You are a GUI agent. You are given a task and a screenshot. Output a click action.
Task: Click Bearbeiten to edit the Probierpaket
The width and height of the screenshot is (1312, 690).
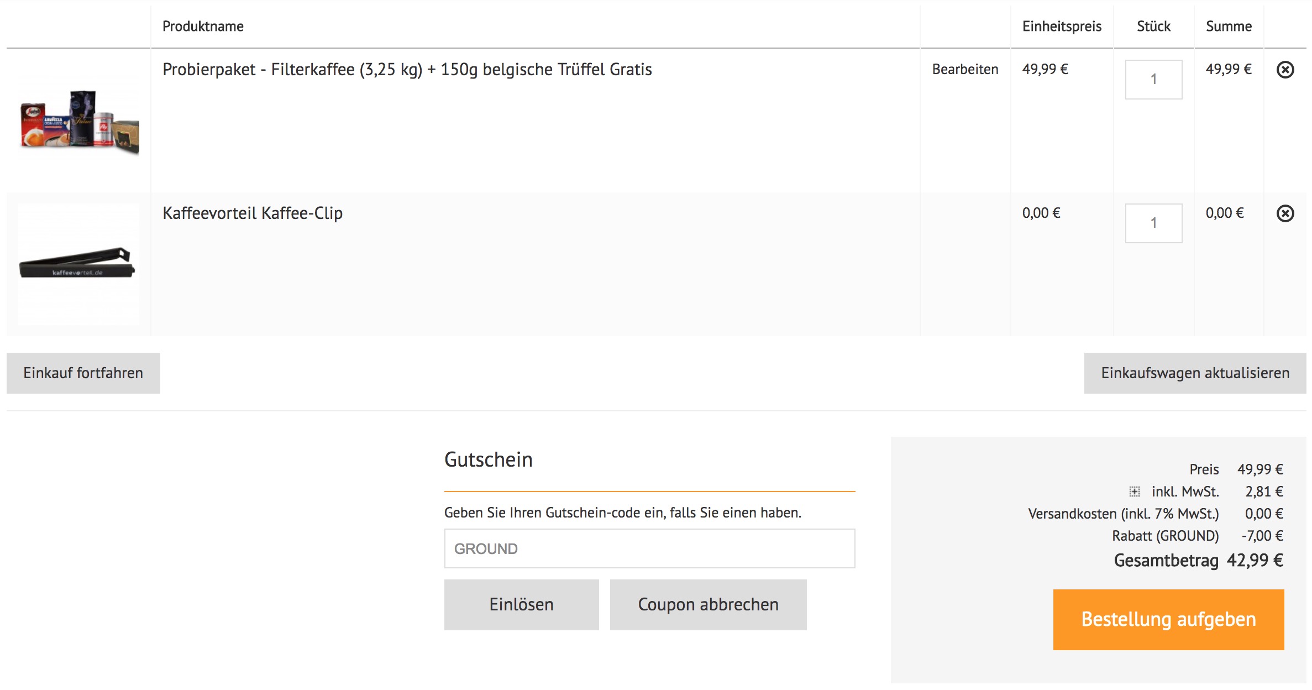tap(965, 70)
